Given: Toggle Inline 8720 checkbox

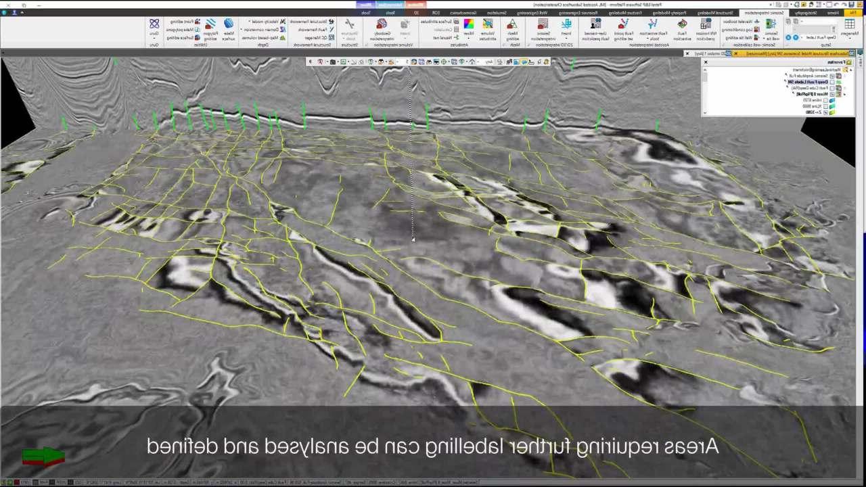Looking at the screenshot, I should pyautogui.click(x=825, y=100).
